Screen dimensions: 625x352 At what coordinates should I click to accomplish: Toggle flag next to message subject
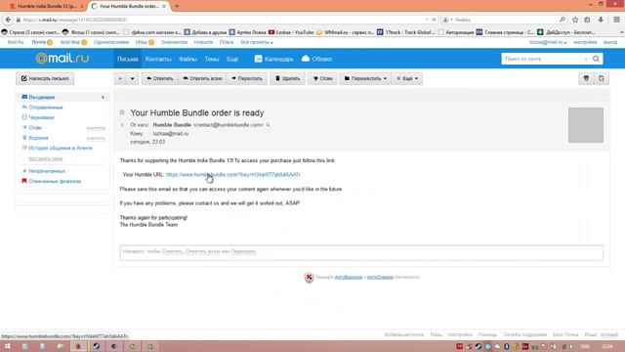pyautogui.click(x=122, y=113)
